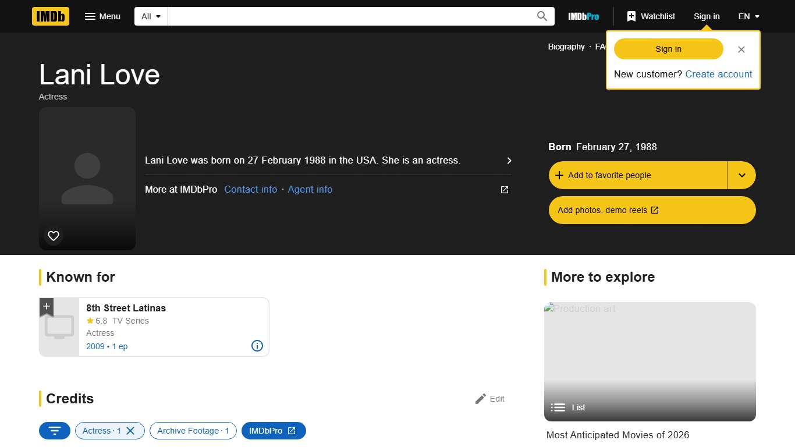The width and height of the screenshot is (795, 447).
Task: Open the main Menu
Action: coord(102,16)
